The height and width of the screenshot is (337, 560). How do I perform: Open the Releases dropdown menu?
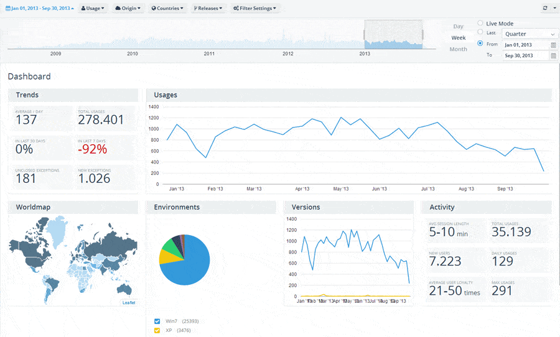208,8
